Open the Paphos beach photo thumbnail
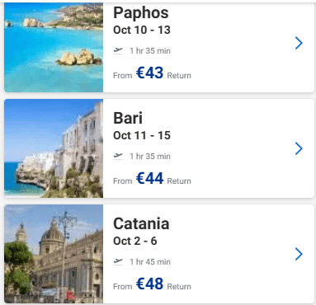Screen dimensions: 316x305 54,47
